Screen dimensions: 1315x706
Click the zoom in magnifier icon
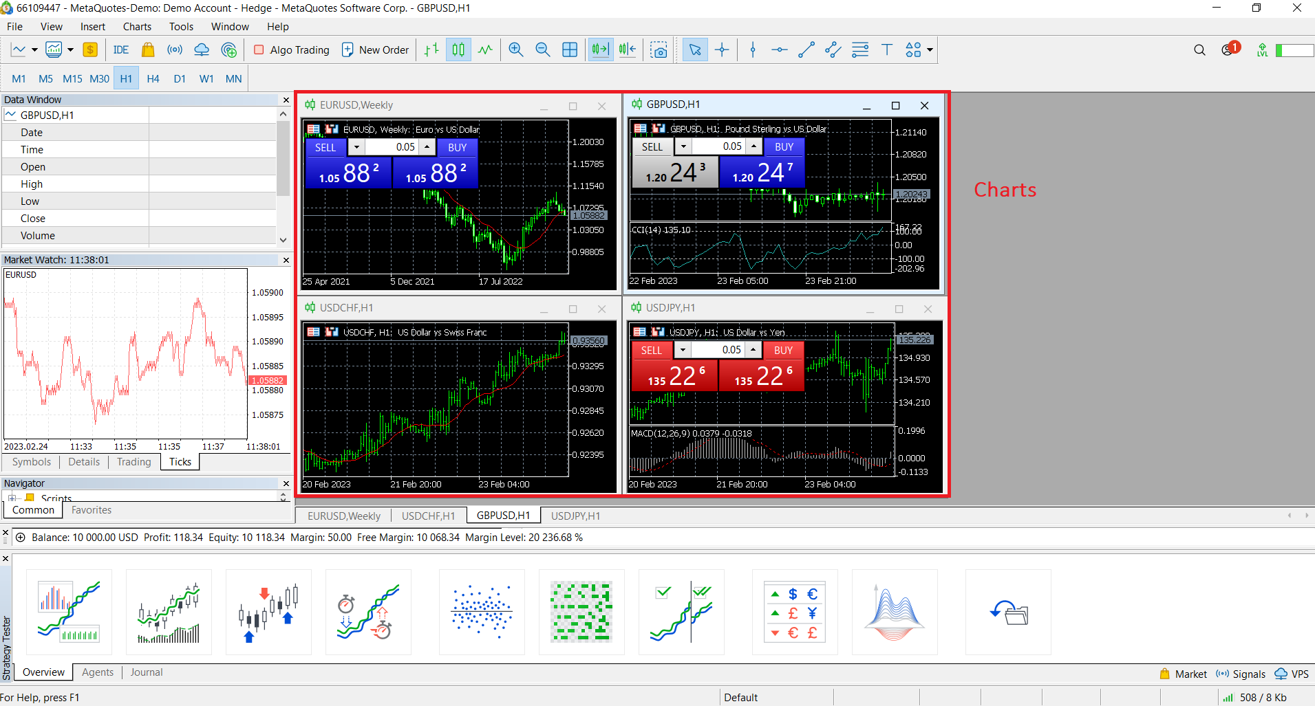point(515,49)
